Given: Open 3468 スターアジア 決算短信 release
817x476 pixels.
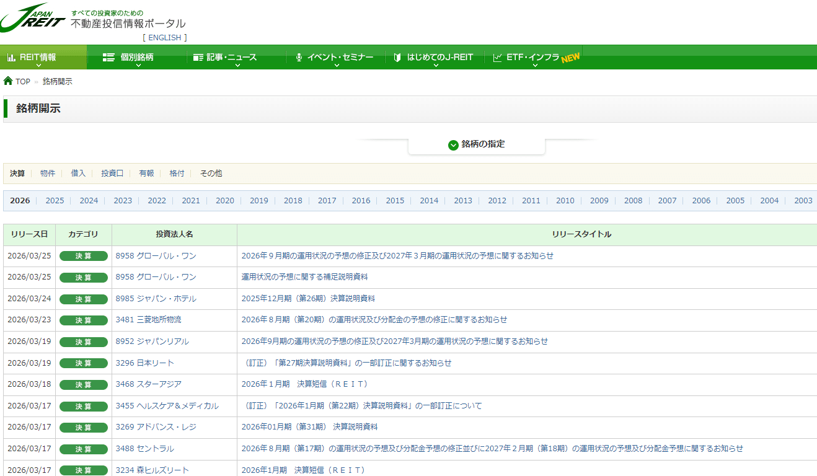Looking at the screenshot, I should click(x=304, y=384).
